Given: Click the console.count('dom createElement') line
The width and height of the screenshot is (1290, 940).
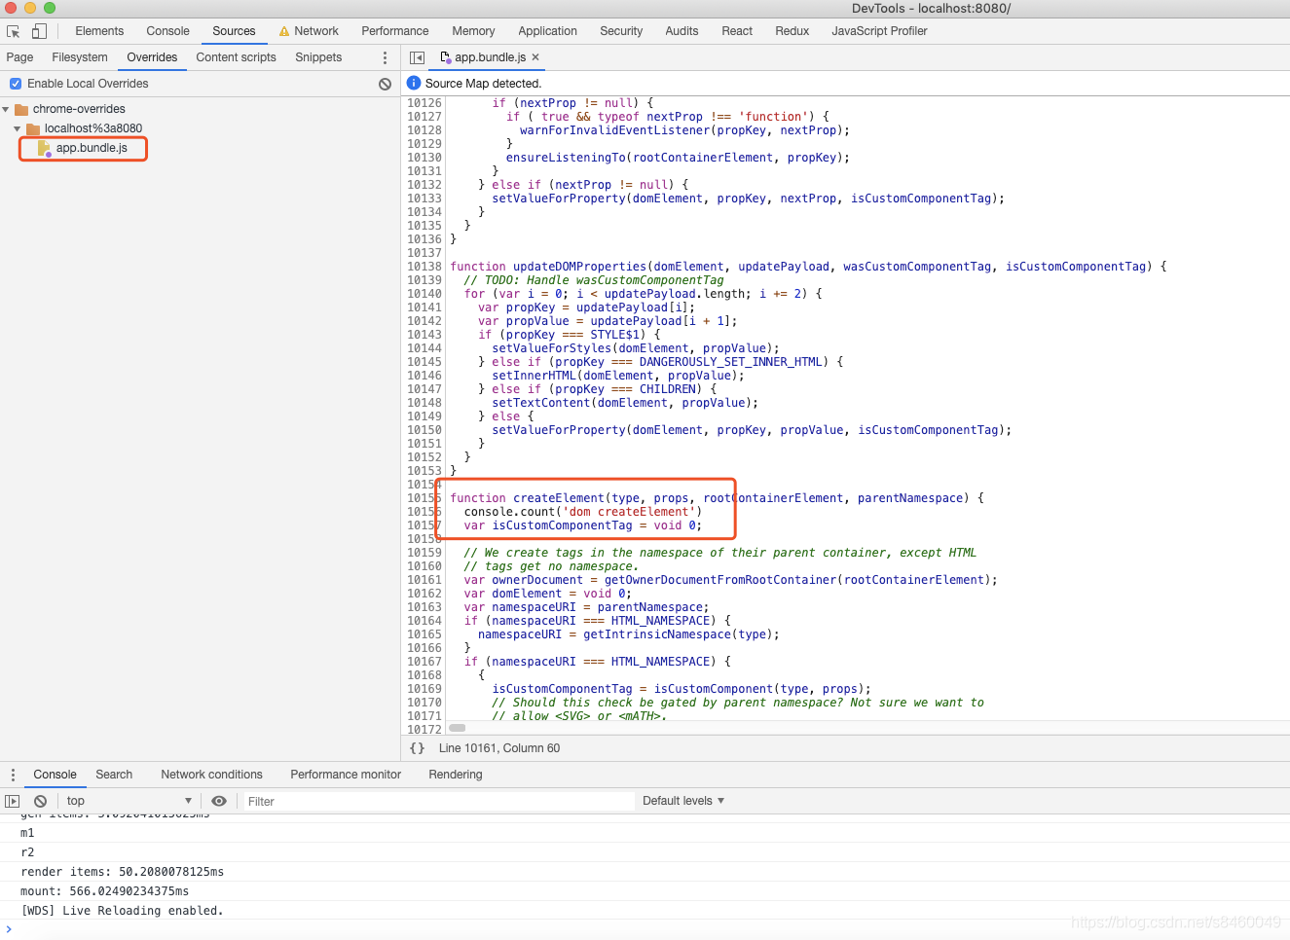Looking at the screenshot, I should [582, 512].
